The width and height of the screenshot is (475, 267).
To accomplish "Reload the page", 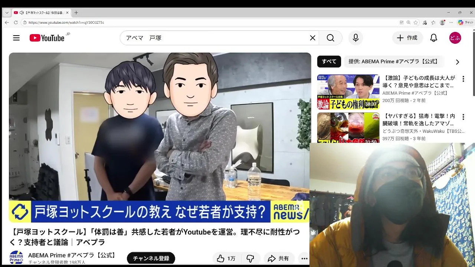I will coord(16,22).
